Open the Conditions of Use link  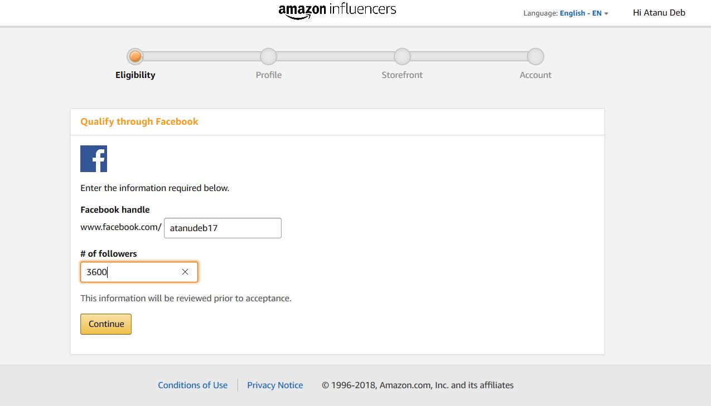point(192,385)
